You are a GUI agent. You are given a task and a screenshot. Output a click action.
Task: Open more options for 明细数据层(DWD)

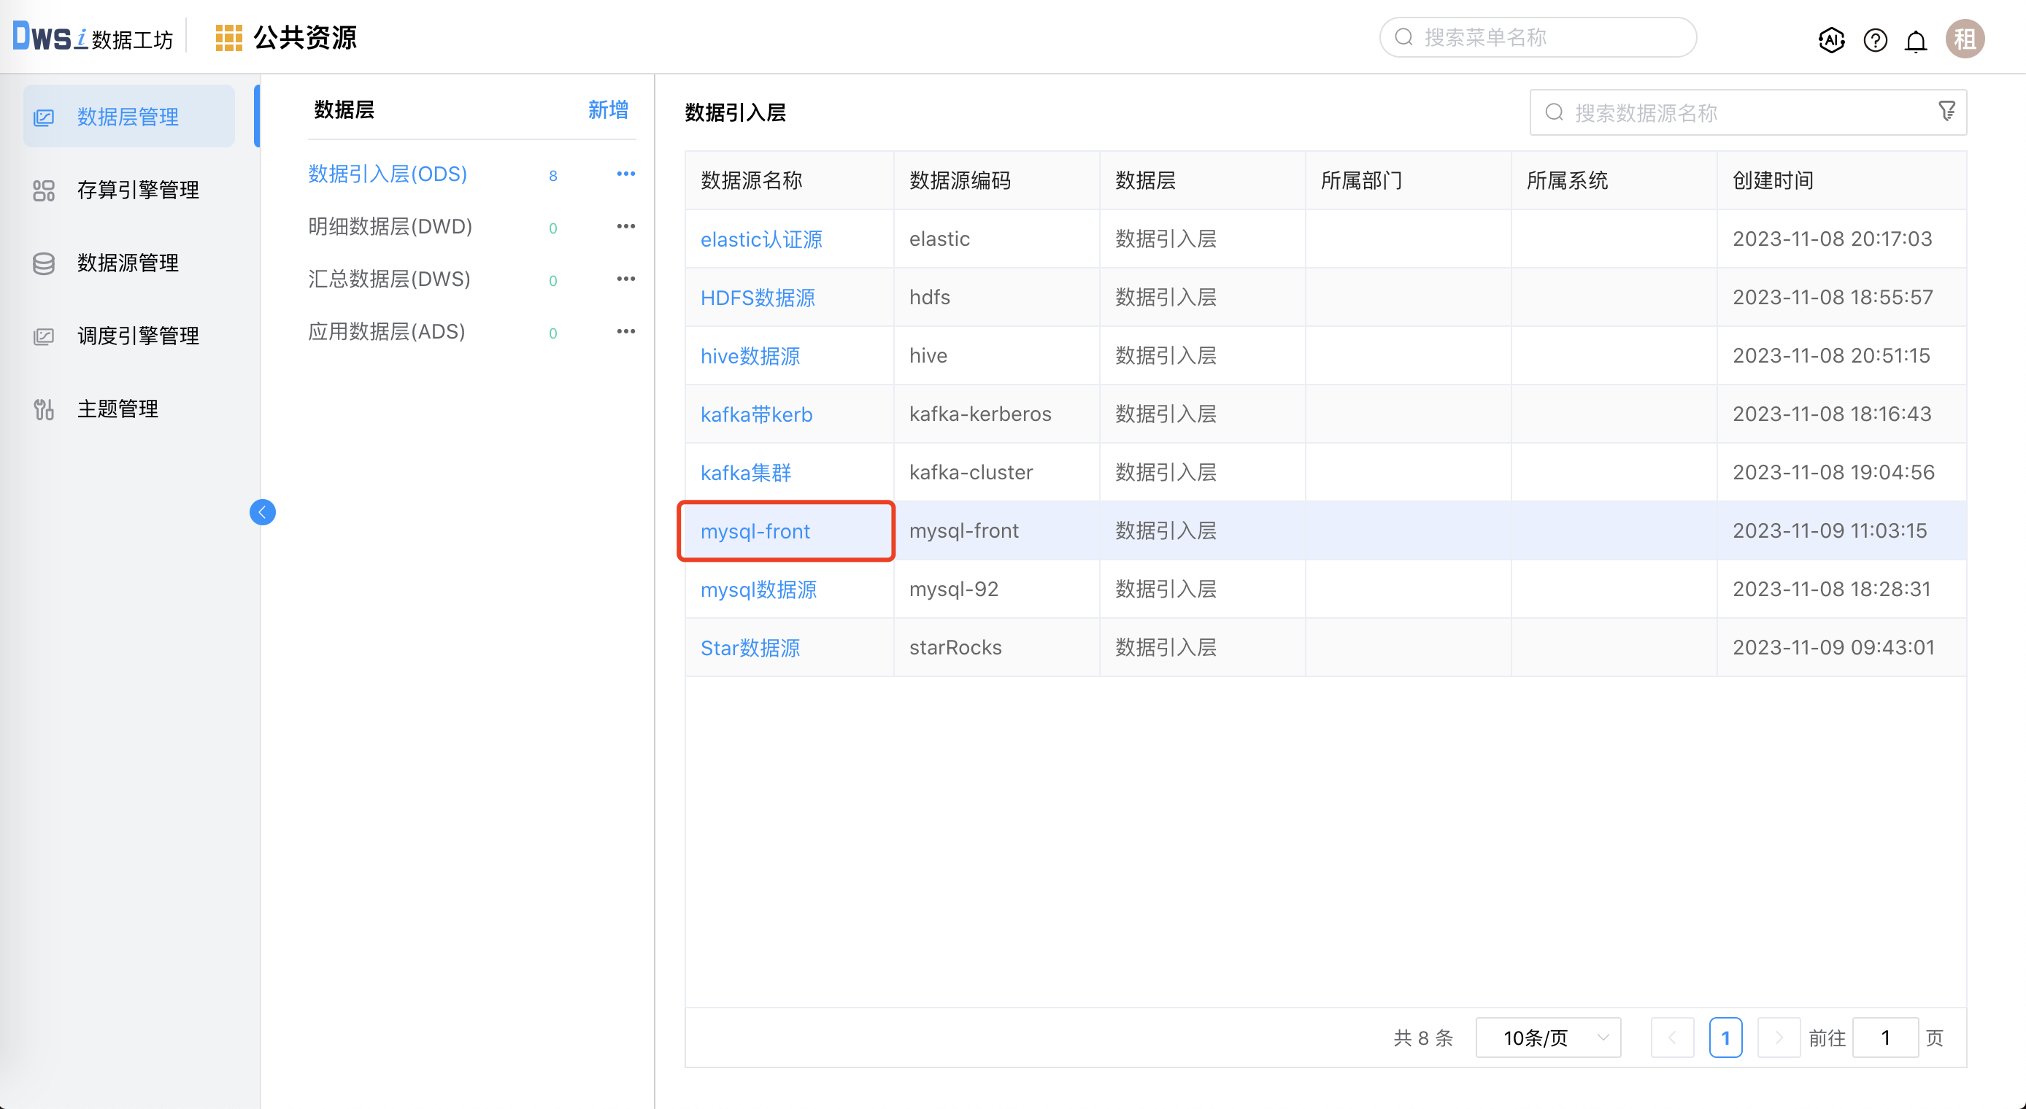tap(626, 226)
